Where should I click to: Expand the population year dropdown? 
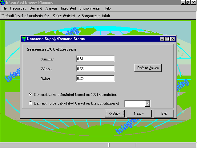click(x=147, y=104)
